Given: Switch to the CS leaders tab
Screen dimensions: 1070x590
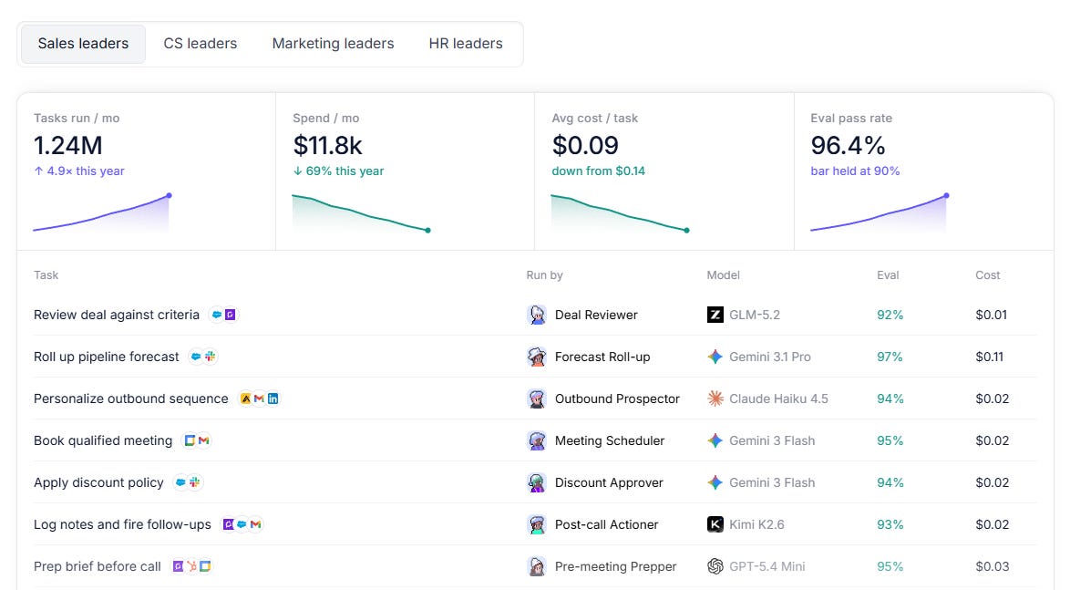Looking at the screenshot, I should tap(200, 44).
